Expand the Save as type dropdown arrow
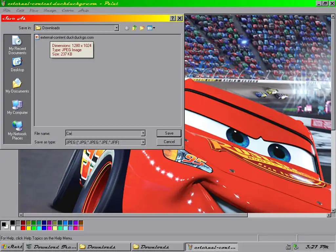This screenshot has width=336, height=252. click(x=143, y=142)
